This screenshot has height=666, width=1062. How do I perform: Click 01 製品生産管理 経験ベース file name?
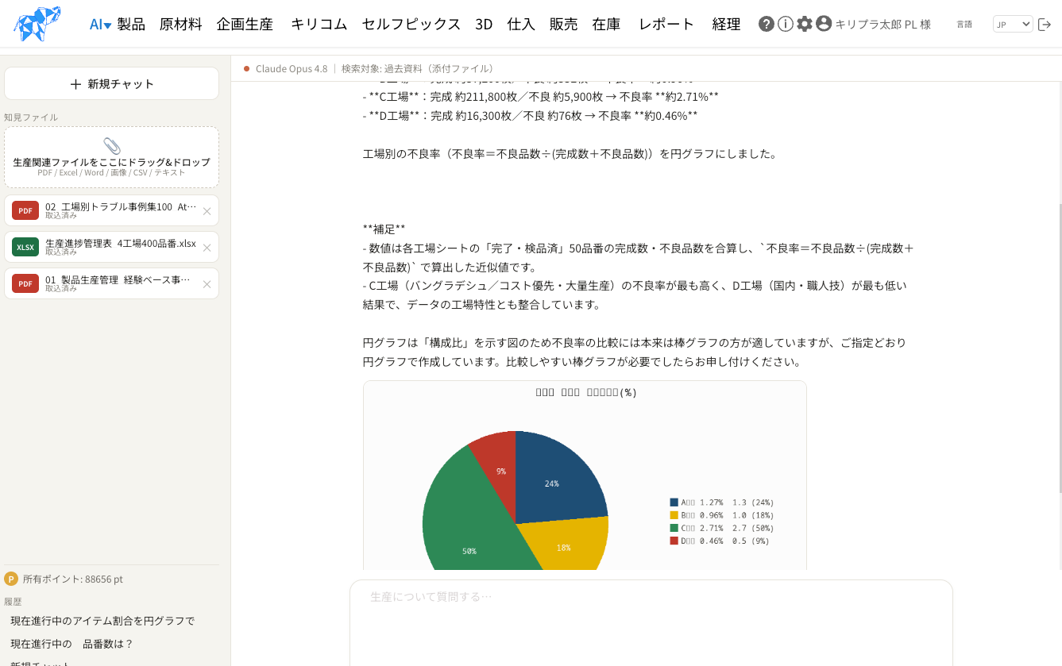click(x=118, y=279)
